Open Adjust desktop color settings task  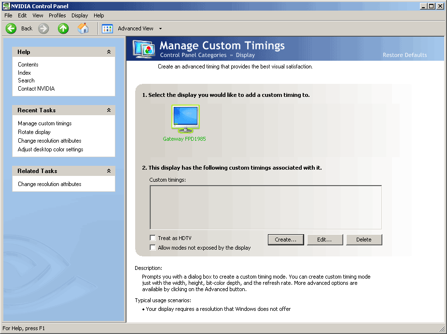51,149
